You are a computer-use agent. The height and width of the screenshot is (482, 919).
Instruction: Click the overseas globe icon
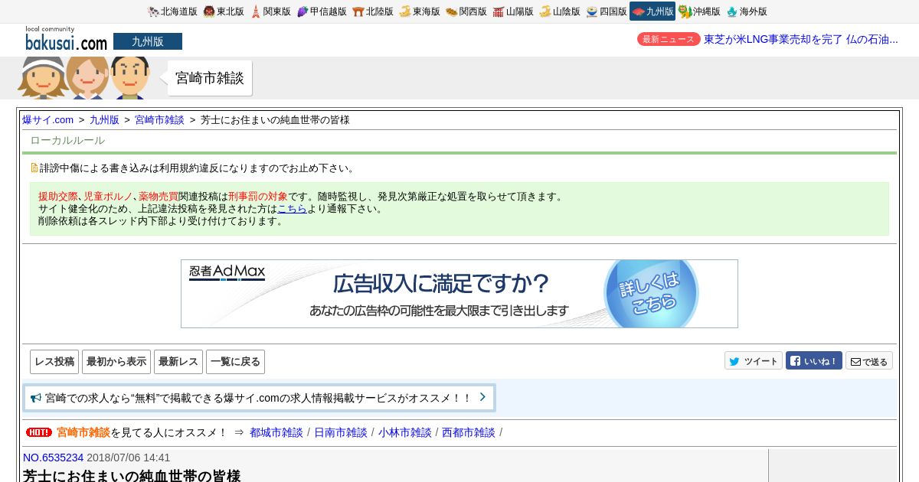pos(732,11)
